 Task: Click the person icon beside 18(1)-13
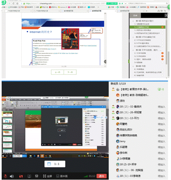113,118
